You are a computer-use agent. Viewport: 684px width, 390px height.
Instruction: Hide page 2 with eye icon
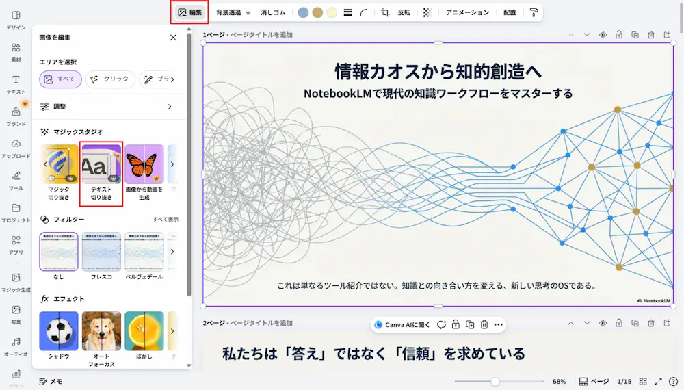click(x=603, y=323)
